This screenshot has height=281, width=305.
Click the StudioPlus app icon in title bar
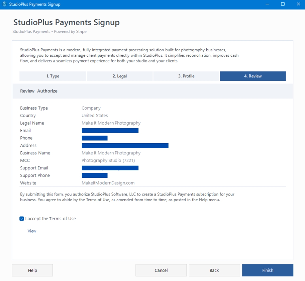point(4,4)
